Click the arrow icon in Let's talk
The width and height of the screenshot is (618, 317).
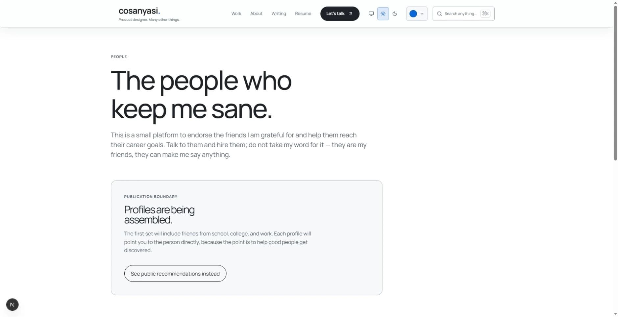[x=351, y=14]
